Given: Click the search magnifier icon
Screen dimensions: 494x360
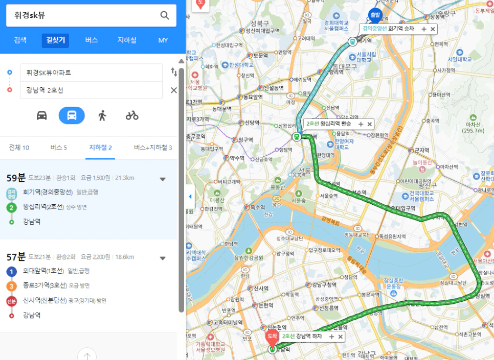Looking at the screenshot, I should pos(165,15).
